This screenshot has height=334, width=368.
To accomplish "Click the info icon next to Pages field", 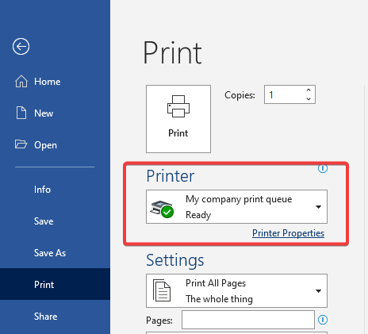I will (x=323, y=320).
